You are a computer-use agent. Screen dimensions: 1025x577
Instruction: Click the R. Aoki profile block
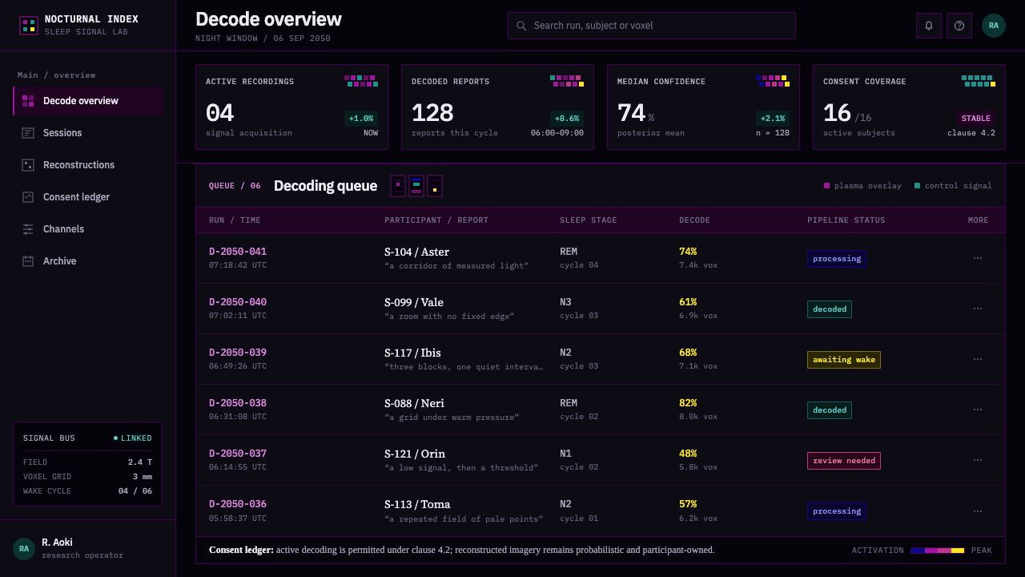[88, 549]
